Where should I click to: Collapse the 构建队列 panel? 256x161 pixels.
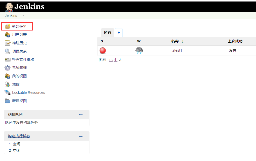pyautogui.click(x=81, y=115)
